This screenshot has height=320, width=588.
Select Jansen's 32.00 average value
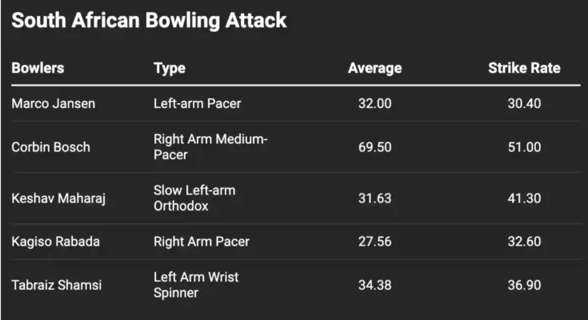coord(374,103)
